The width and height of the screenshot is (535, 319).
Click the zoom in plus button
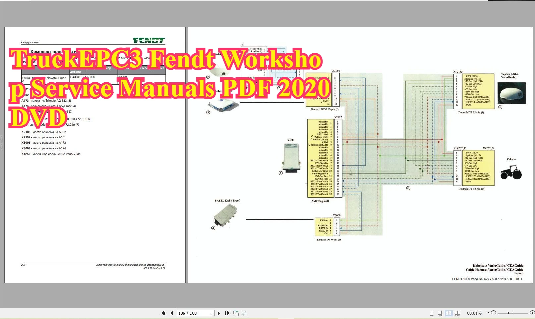(x=532, y=313)
